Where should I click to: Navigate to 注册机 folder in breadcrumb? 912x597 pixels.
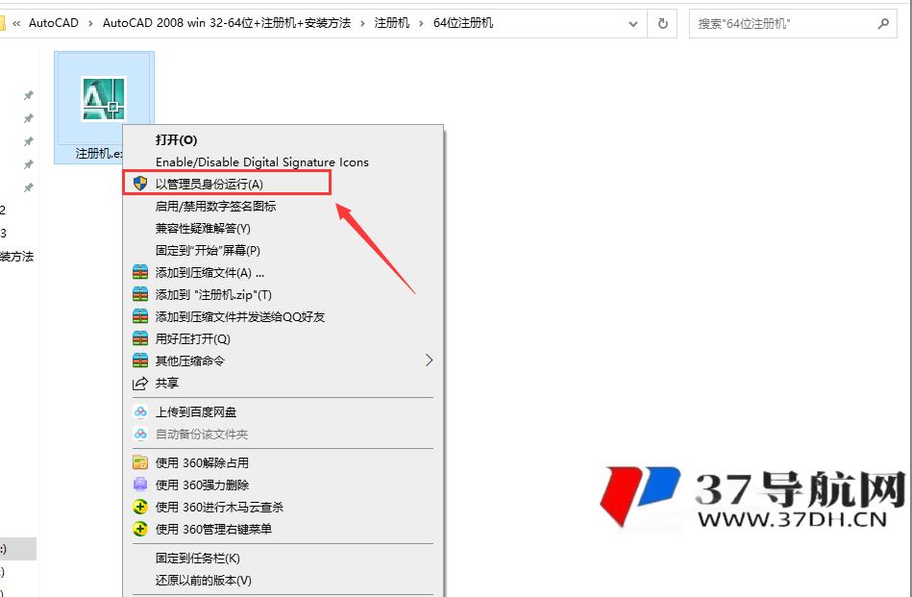[x=390, y=23]
